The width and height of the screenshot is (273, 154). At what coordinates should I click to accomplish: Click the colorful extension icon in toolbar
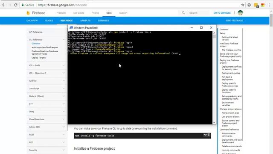(263, 5)
